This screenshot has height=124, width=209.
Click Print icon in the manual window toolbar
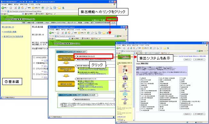(51, 8)
